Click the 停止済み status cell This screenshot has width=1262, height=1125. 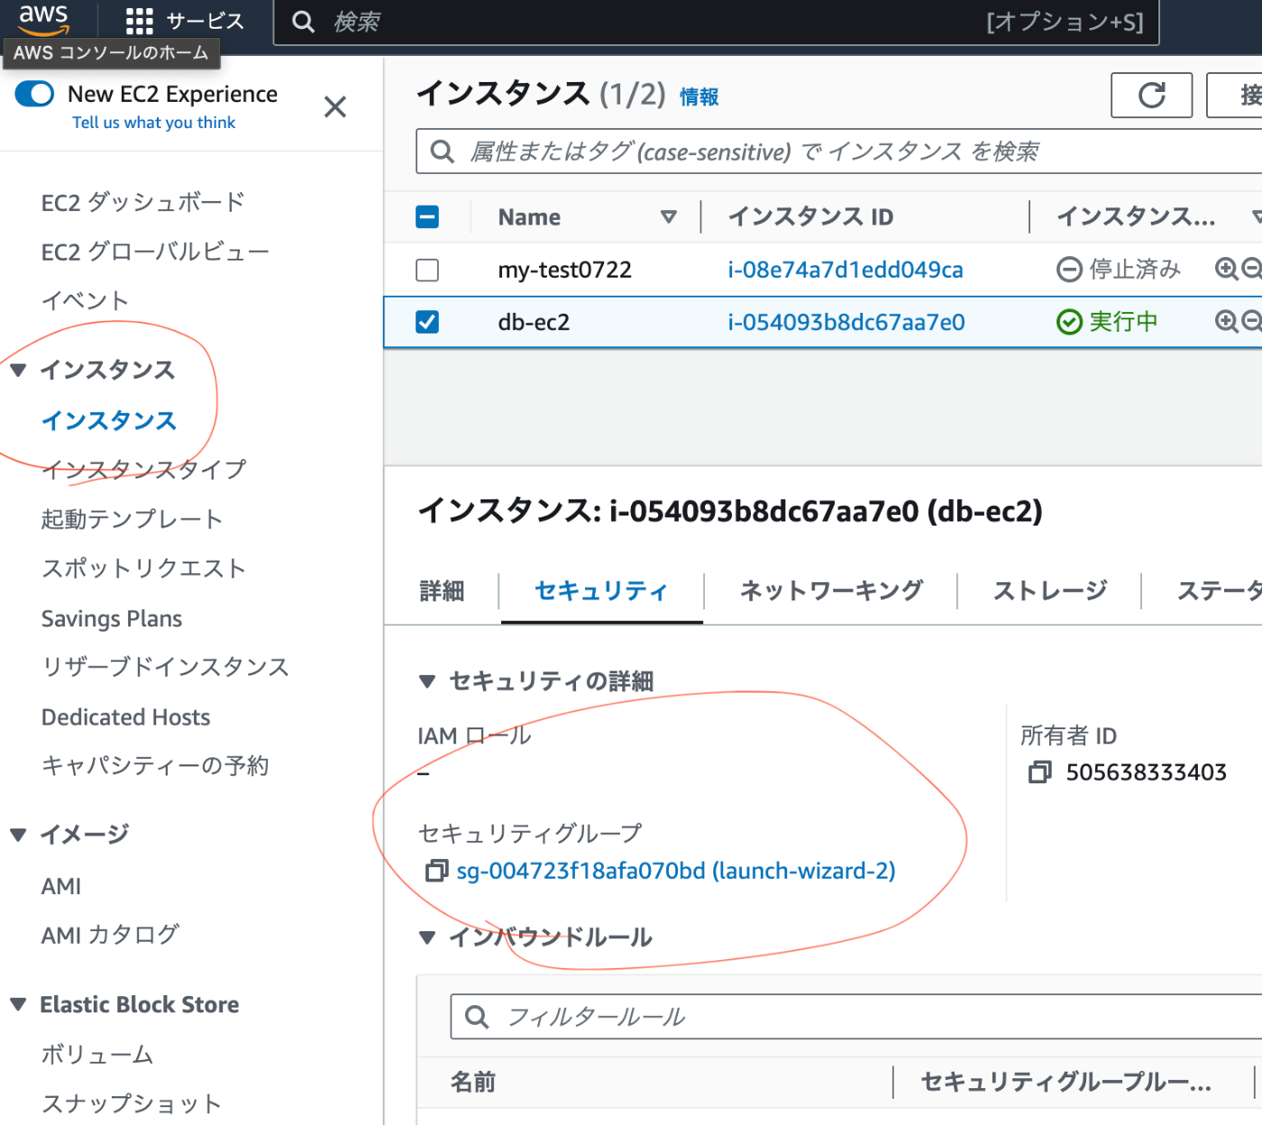click(x=1118, y=269)
